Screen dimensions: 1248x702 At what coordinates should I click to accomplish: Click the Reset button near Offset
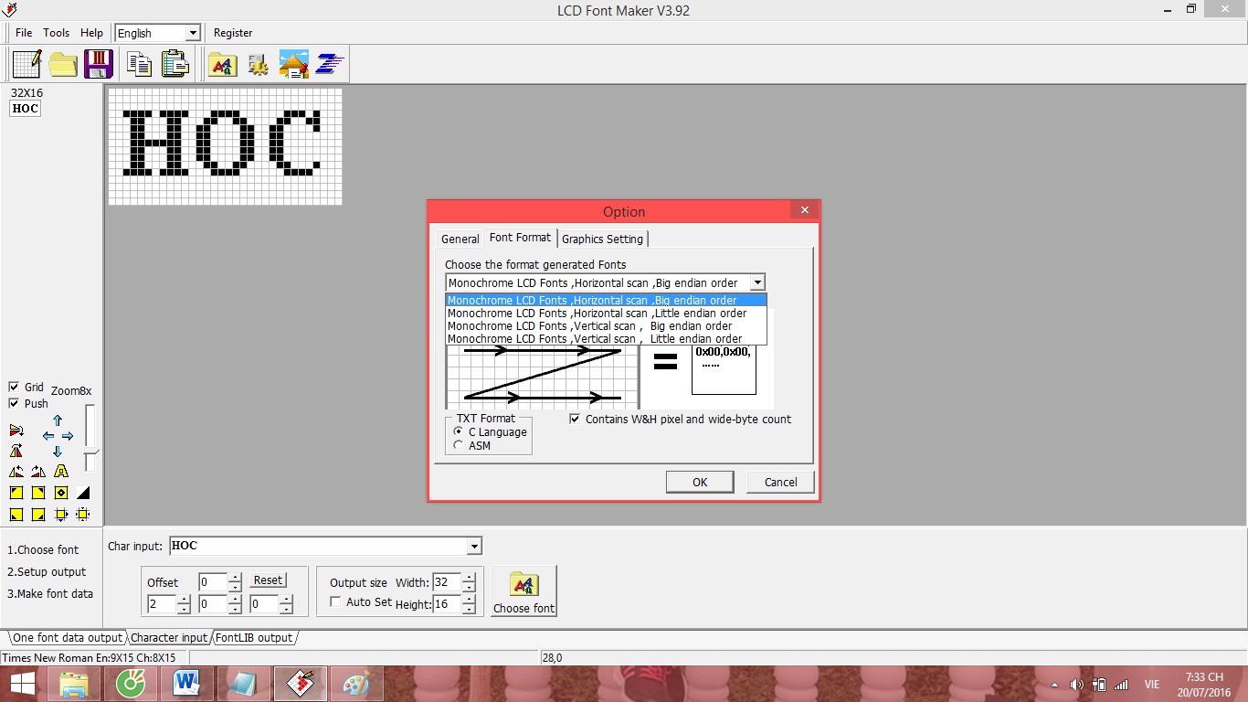pos(268,579)
